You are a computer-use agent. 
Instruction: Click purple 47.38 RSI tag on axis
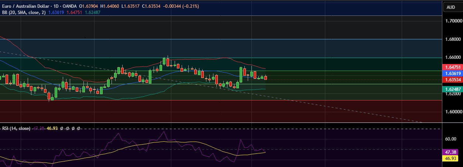450,152
